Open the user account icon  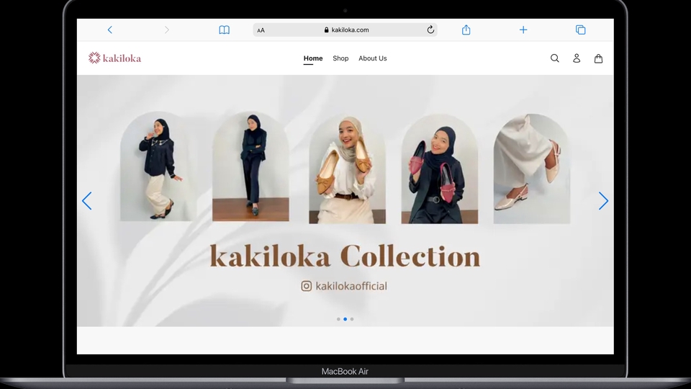pos(577,58)
